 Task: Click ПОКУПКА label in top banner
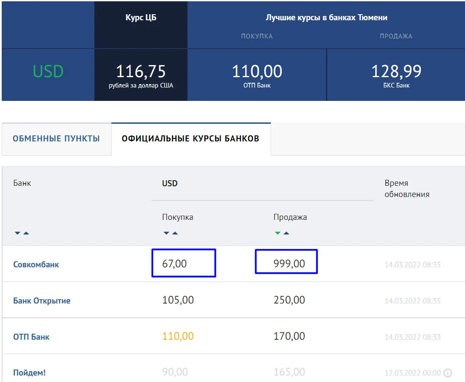point(257,36)
